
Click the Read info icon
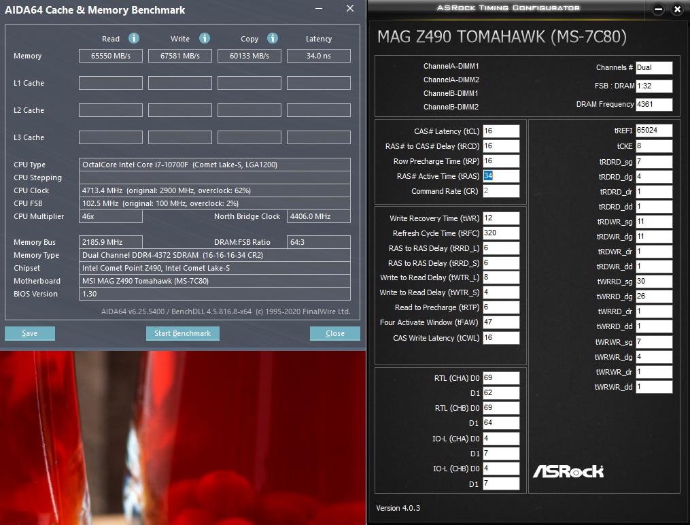click(x=134, y=38)
